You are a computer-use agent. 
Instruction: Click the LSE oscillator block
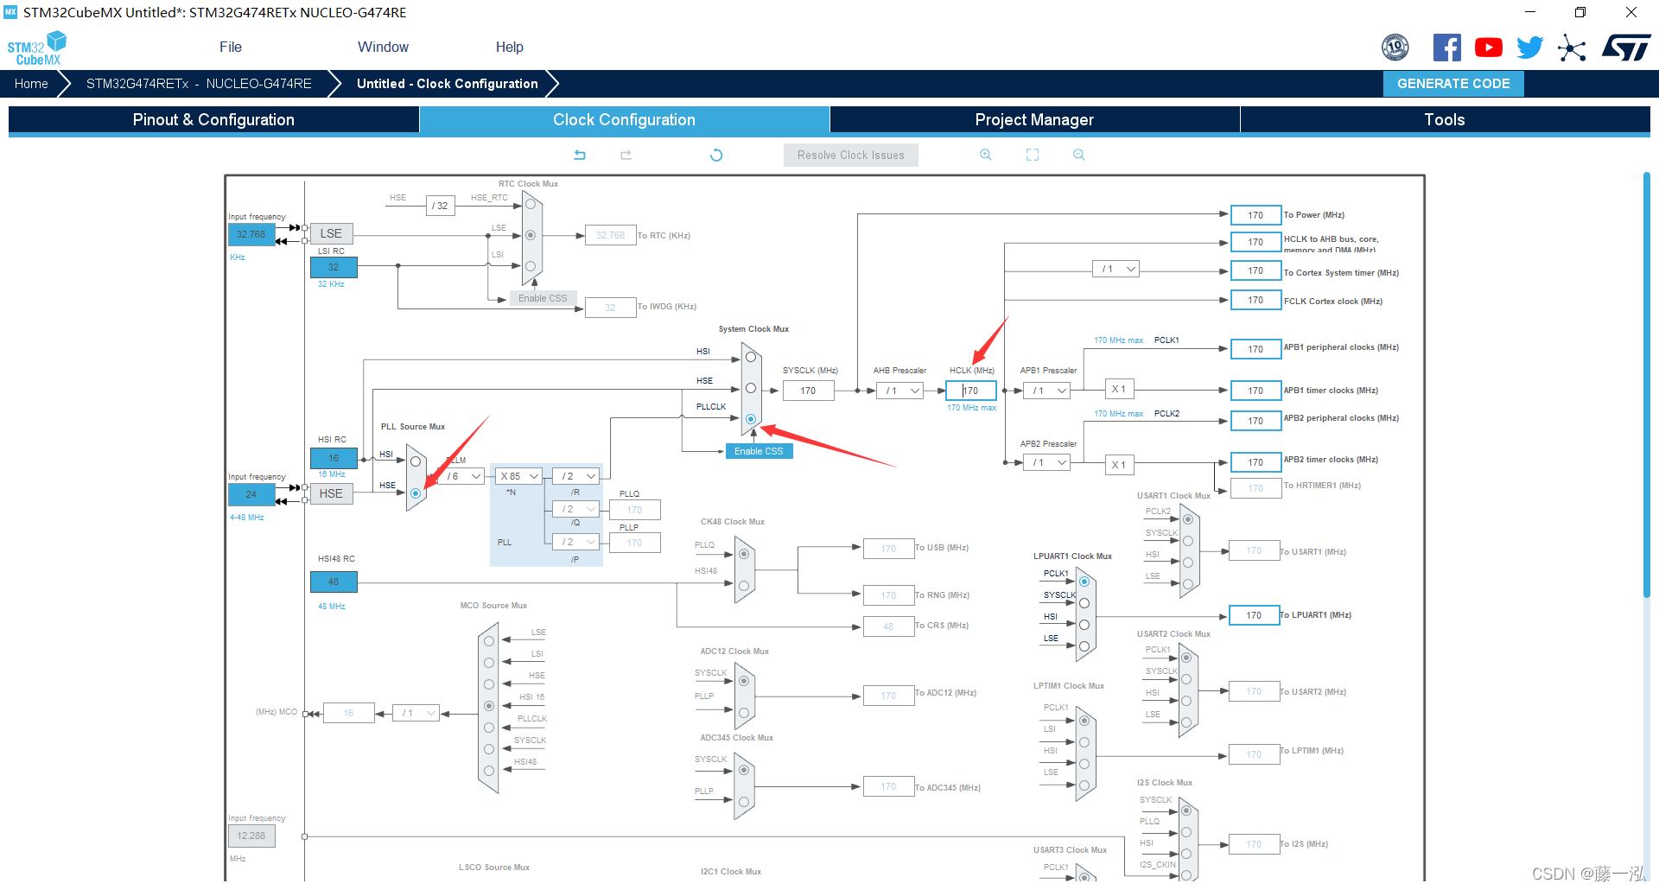tap(331, 233)
